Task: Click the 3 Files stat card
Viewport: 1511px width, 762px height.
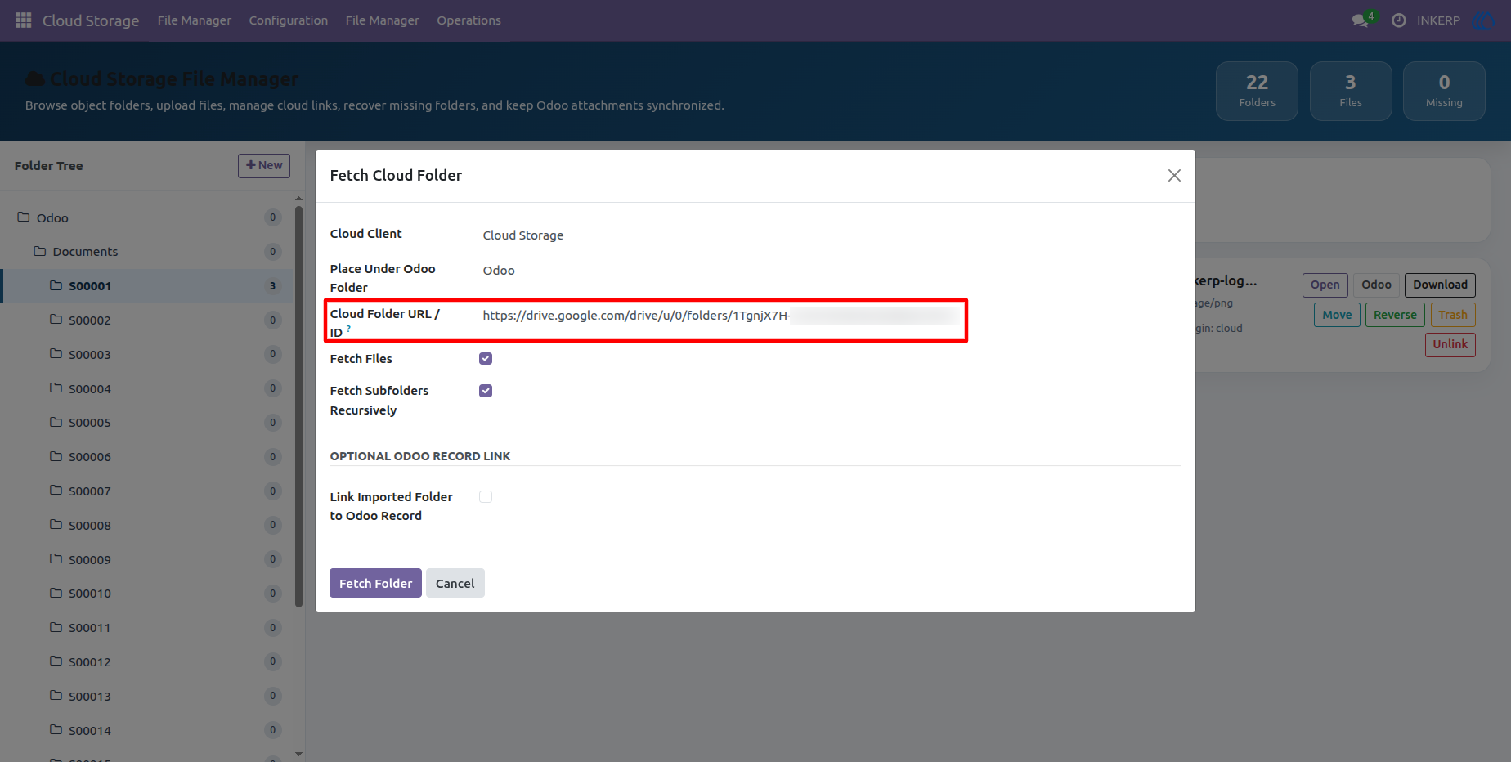Action: 1351,91
